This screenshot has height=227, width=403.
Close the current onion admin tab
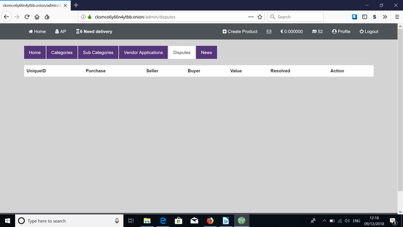click(65, 6)
